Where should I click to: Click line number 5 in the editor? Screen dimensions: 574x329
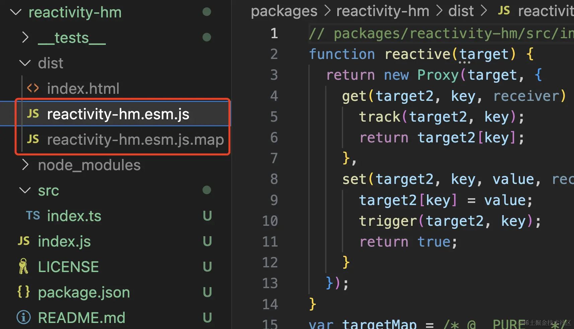274,117
